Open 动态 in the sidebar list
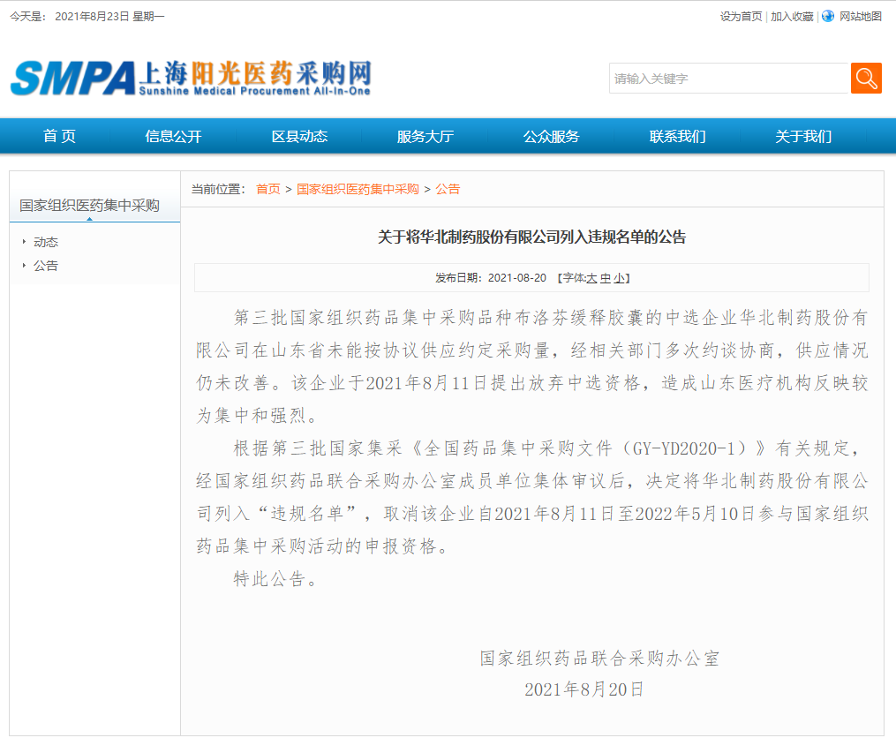This screenshot has width=896, height=753. [x=46, y=242]
